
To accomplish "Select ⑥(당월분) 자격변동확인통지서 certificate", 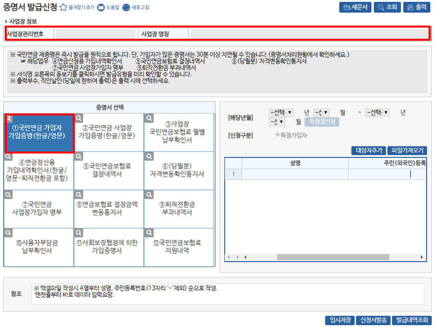I will (x=179, y=171).
